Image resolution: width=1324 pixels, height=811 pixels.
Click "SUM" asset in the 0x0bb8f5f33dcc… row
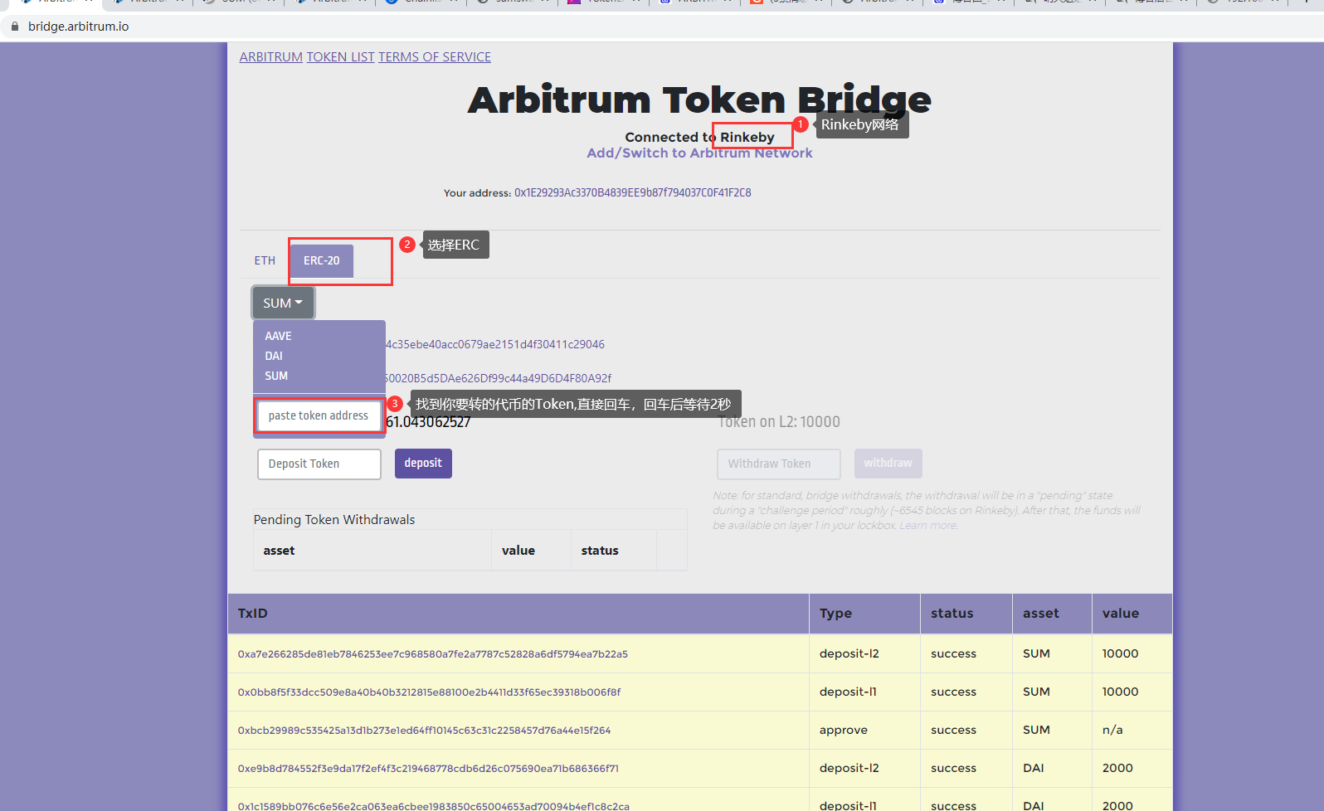pyautogui.click(x=1037, y=692)
